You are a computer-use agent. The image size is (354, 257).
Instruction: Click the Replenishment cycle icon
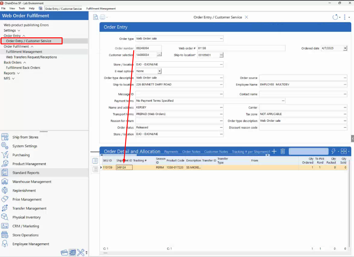tap(5, 190)
